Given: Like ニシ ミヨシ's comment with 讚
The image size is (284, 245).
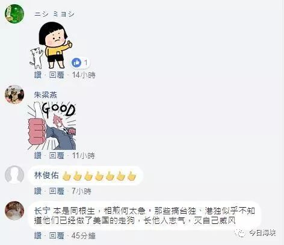Looking at the screenshot, I should click(x=38, y=75).
